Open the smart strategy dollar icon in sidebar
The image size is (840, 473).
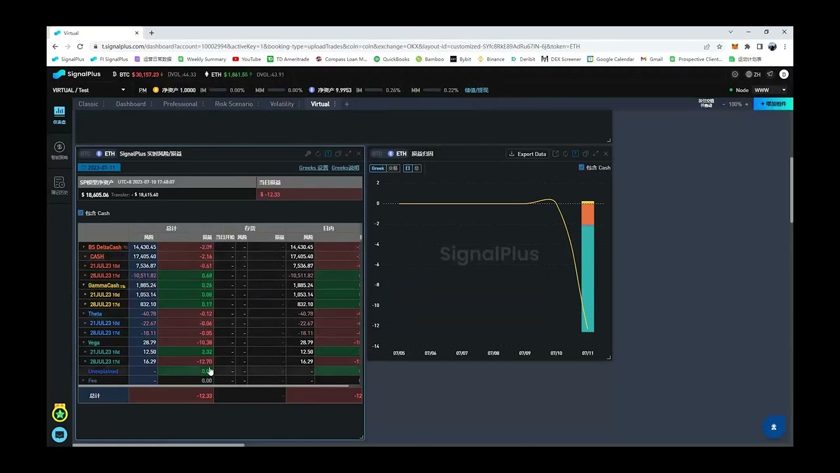pyautogui.click(x=59, y=147)
